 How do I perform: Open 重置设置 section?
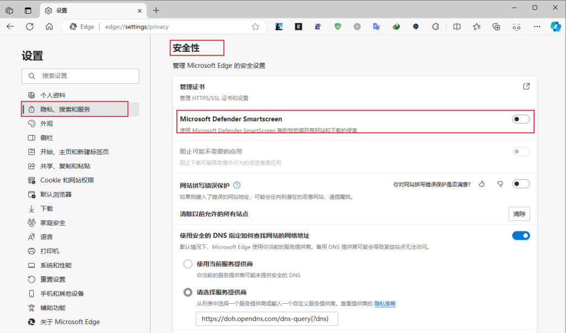[x=80, y=280]
